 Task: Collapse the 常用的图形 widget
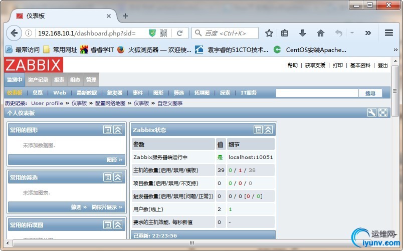click(x=118, y=129)
